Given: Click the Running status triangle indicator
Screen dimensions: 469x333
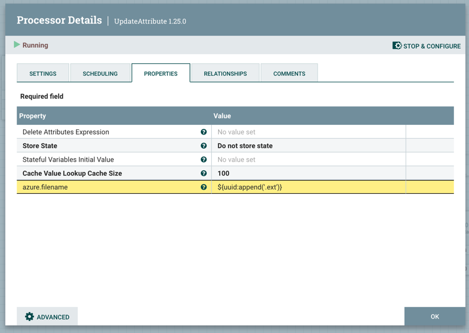Looking at the screenshot, I should pyautogui.click(x=17, y=45).
